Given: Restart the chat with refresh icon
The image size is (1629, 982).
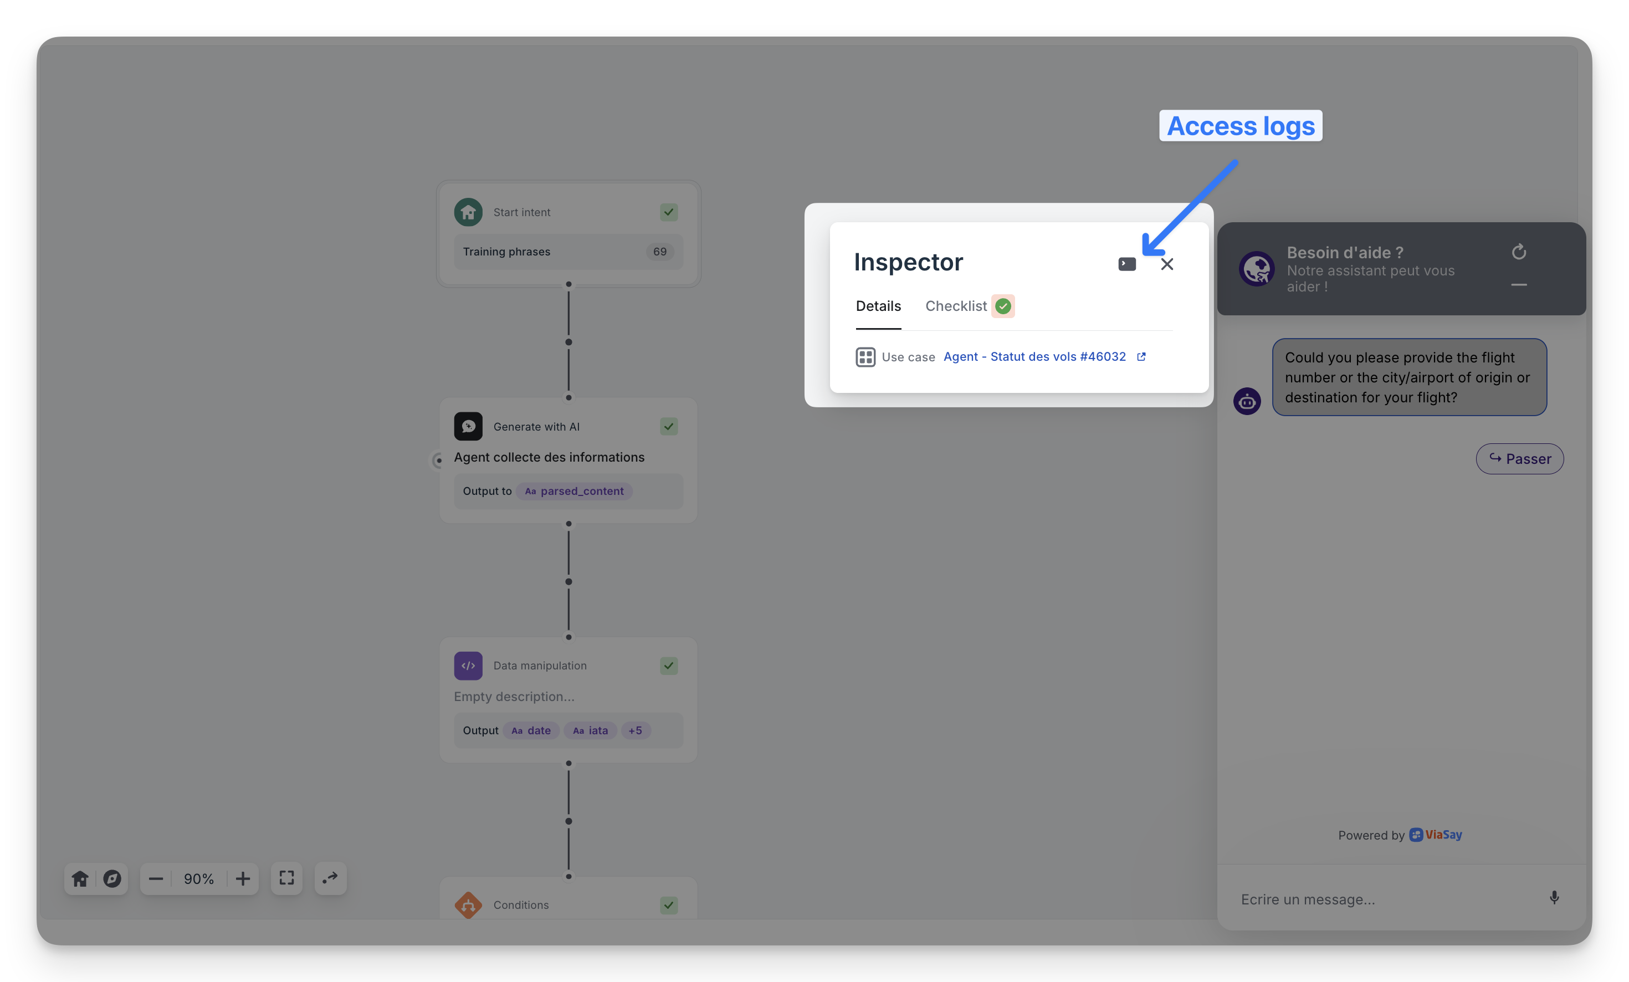Looking at the screenshot, I should tap(1519, 252).
